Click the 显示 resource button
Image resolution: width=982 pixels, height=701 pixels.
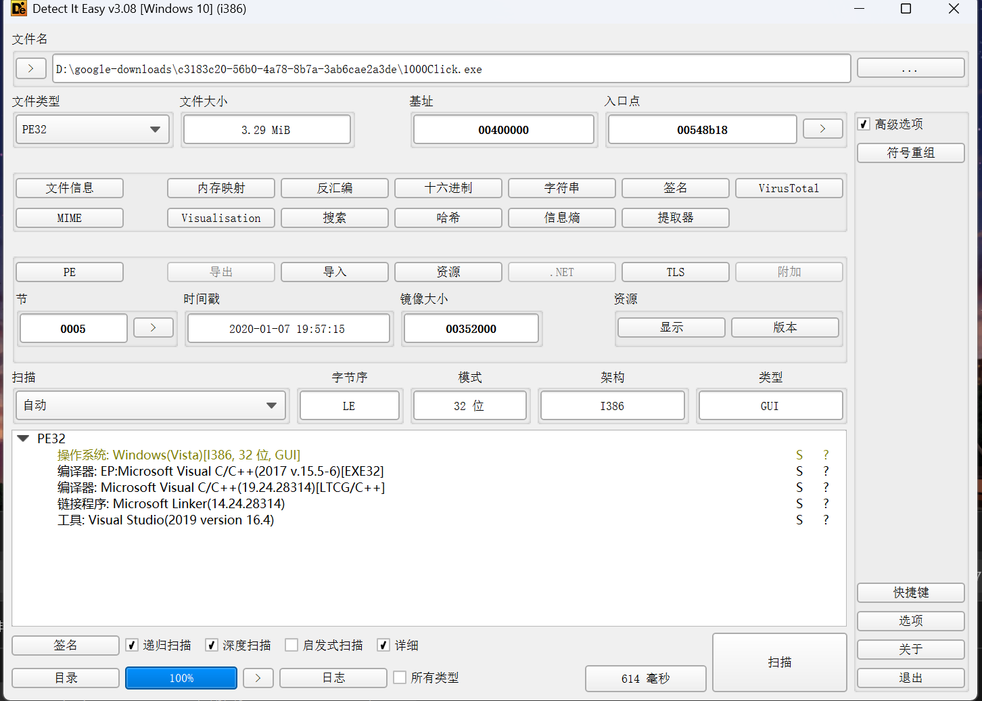[x=672, y=327]
